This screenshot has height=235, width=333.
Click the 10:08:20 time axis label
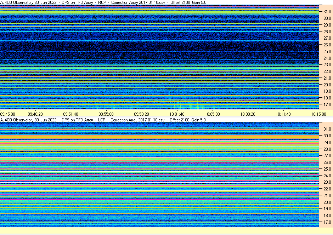[x=248, y=114]
